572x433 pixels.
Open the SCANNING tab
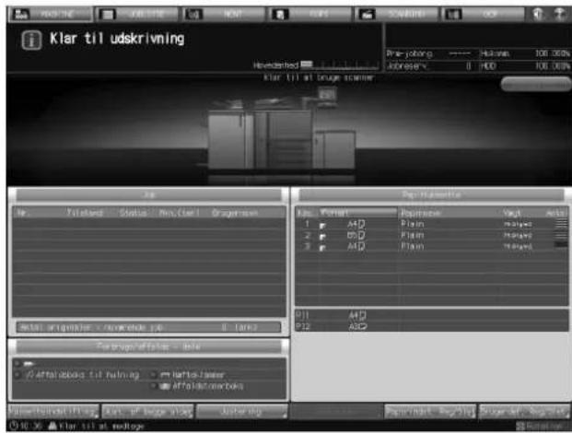(x=396, y=15)
